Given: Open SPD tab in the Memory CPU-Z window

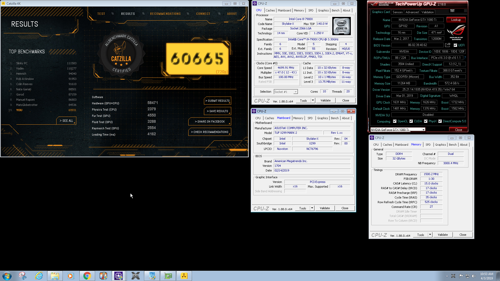Looking at the screenshot, I should point(428,145).
